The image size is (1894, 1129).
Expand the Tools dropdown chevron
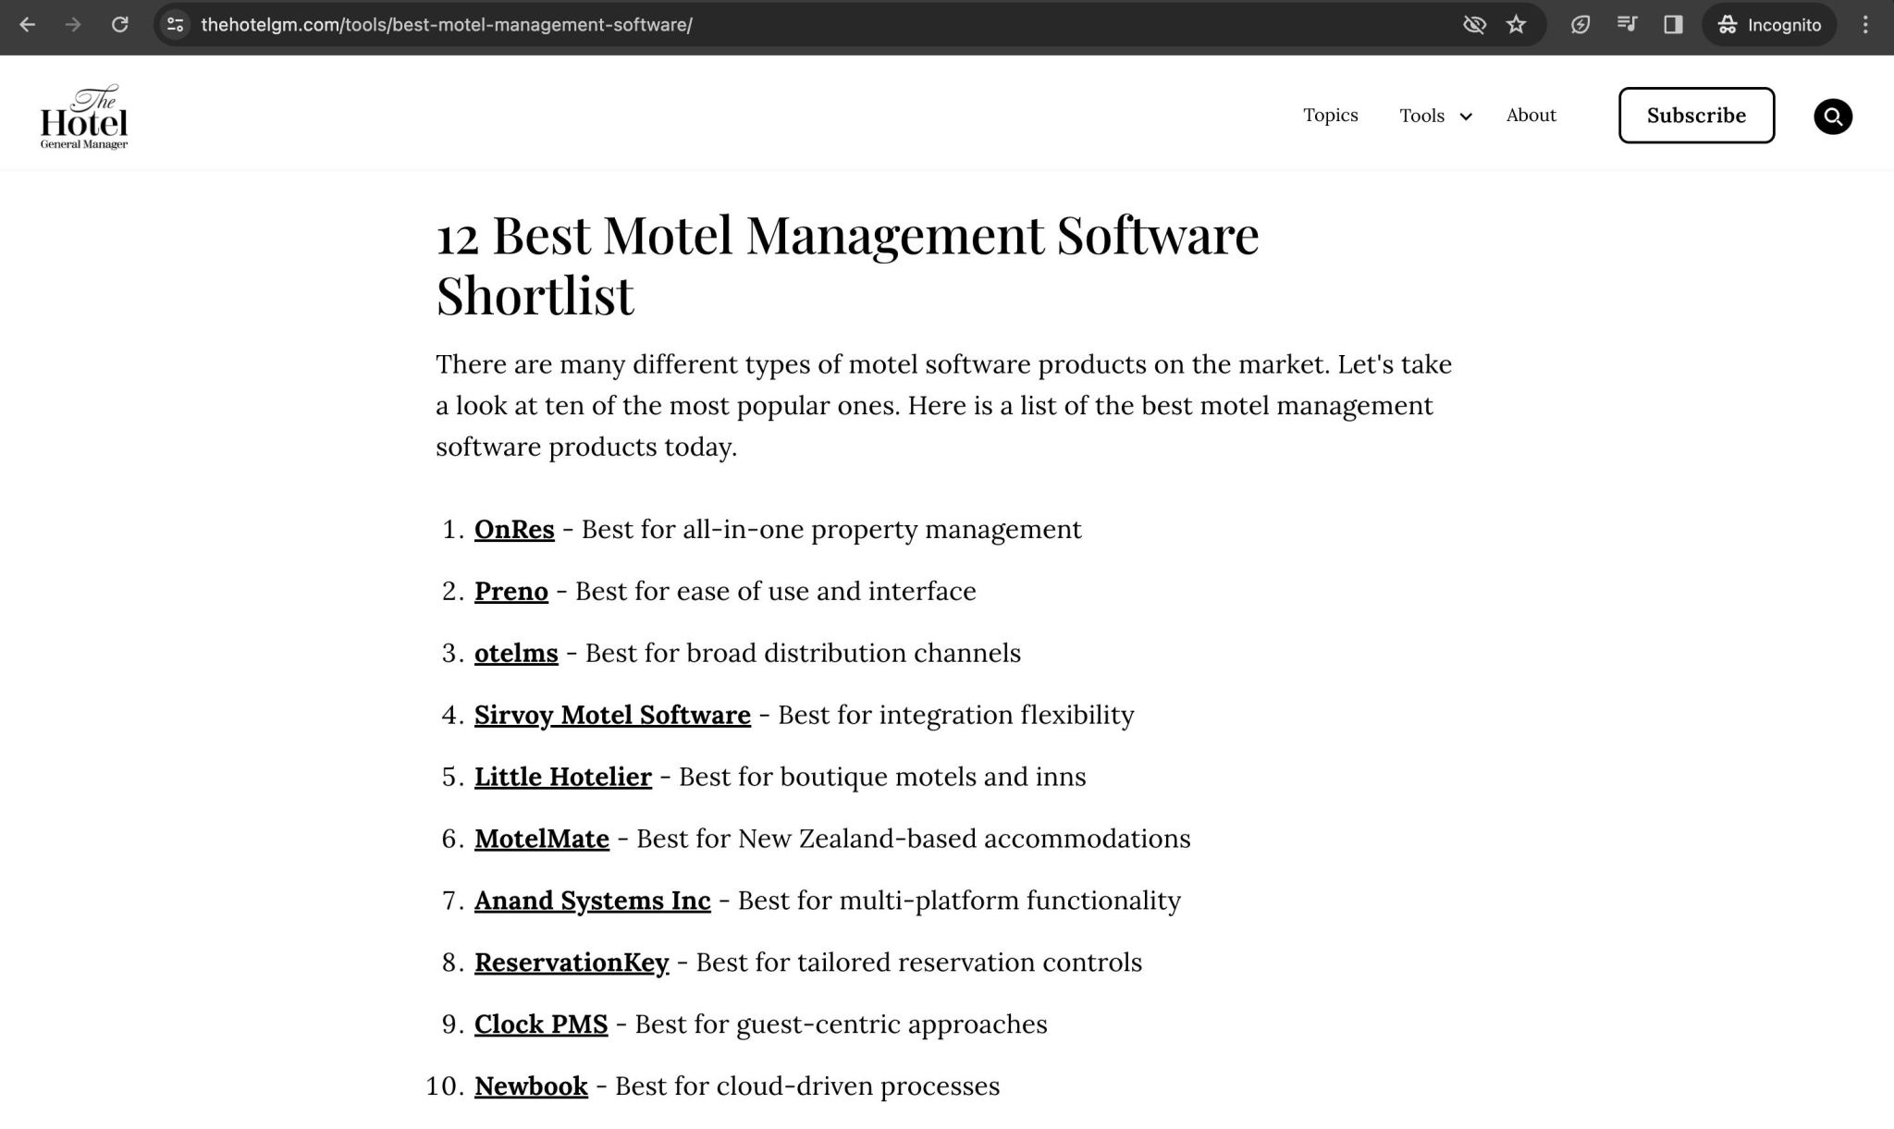click(1466, 117)
